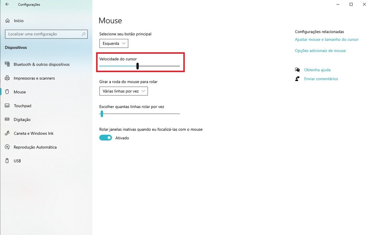
Task: Click the Impressoras e scanners printer icon
Action: [7, 78]
